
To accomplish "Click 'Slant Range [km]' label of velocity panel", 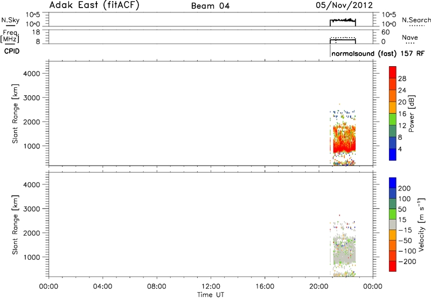I will (x=15, y=225).
